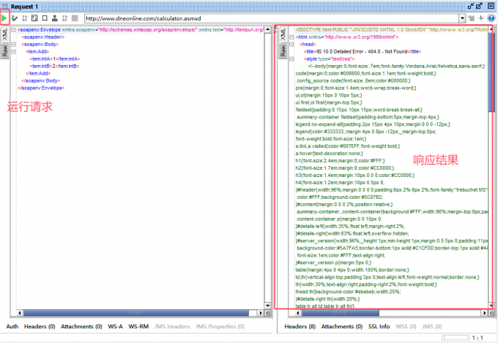This screenshot has height=343, width=498.
Task: Click the soapenv:Header line
Action: (43, 37)
